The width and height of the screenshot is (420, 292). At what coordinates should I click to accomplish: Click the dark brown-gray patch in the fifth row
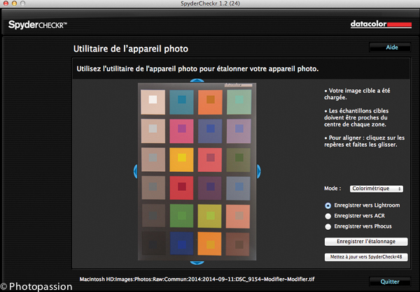click(153, 216)
